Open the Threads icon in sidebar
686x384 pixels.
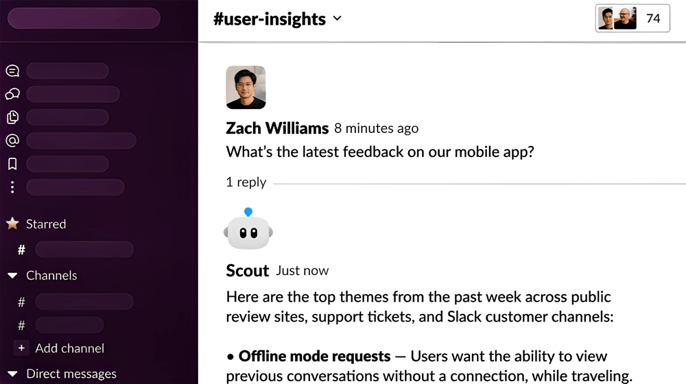pos(12,71)
